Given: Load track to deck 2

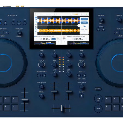Looking at the screenshot, I should point(103,29).
